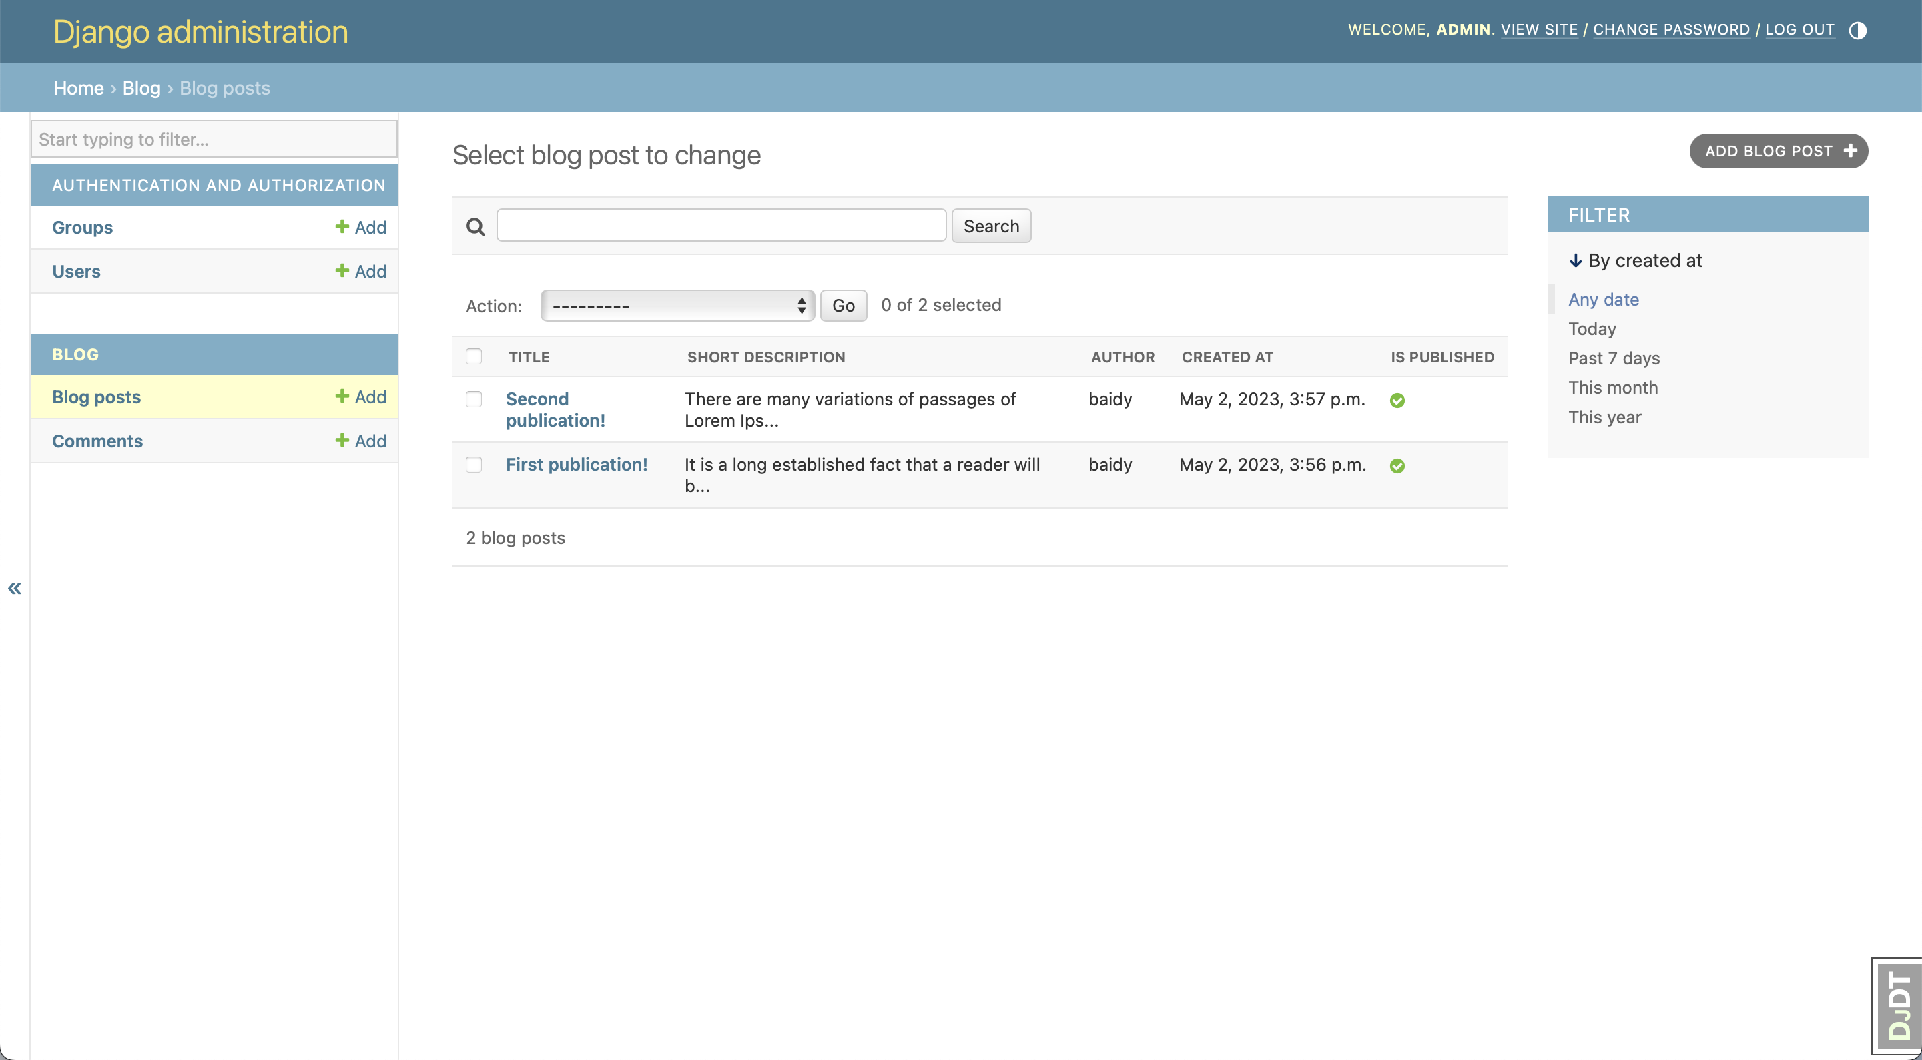Open the Django Debug Toolbar DjDT handle
The height and width of the screenshot is (1060, 1922).
[1897, 1006]
